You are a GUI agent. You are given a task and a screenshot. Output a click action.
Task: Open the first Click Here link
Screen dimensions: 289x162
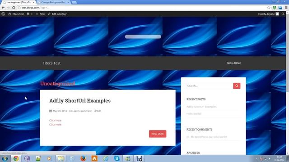[x=55, y=120]
